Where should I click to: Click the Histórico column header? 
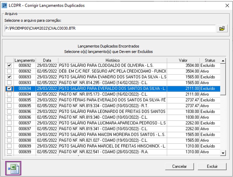112,60
